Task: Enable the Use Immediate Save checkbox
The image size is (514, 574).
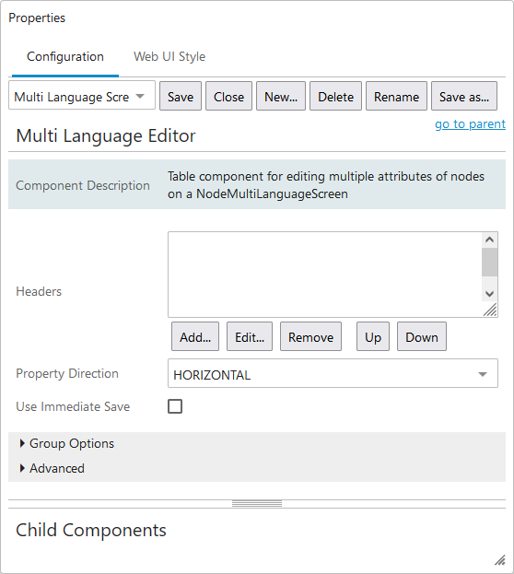Action: [175, 406]
